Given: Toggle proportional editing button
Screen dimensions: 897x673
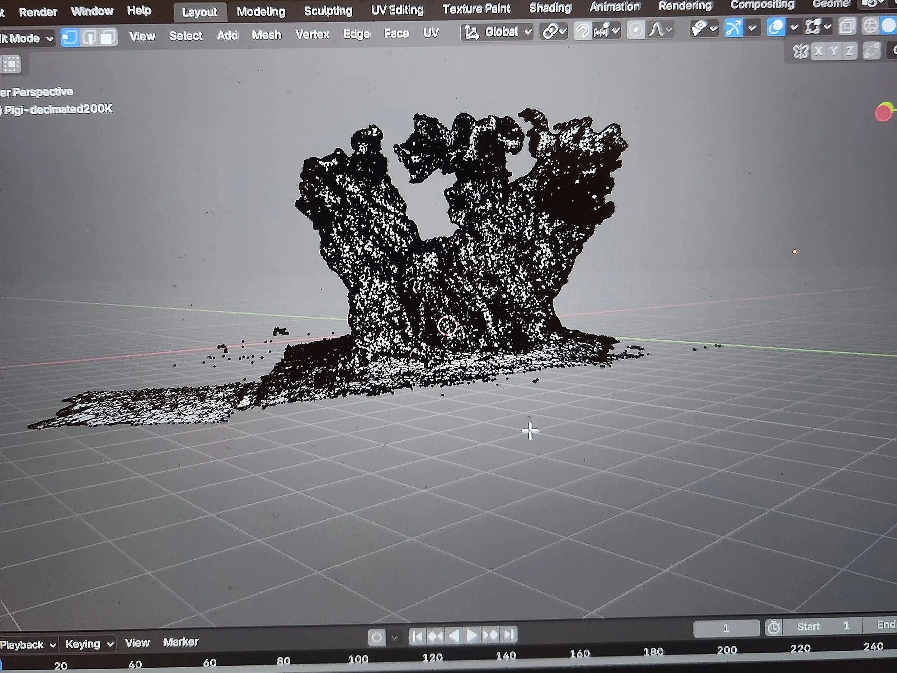Looking at the screenshot, I should coord(635,30).
